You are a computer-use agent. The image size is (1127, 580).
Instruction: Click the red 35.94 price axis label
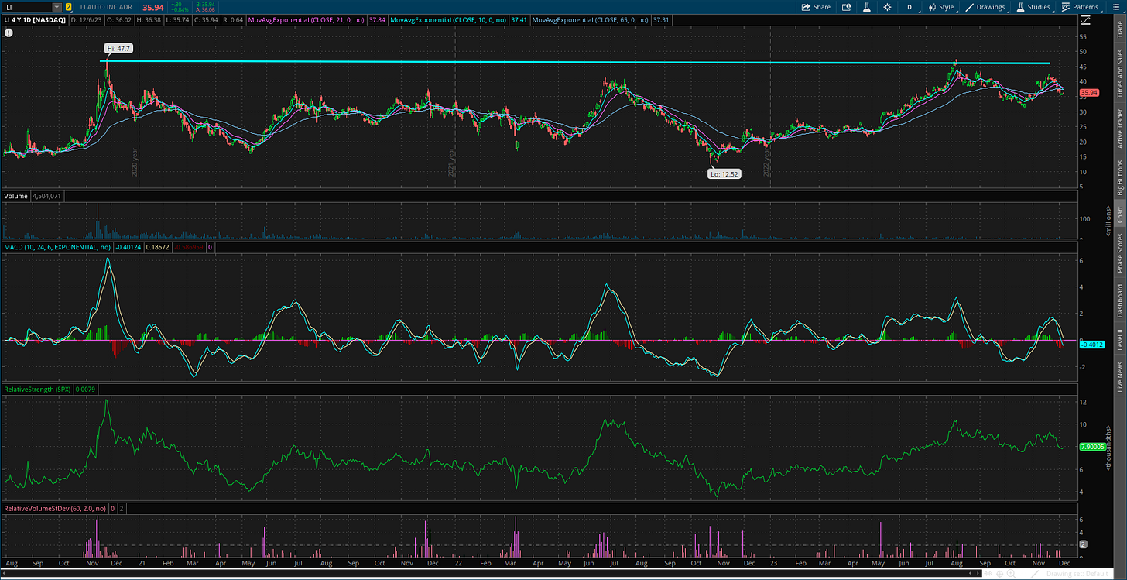point(1089,93)
